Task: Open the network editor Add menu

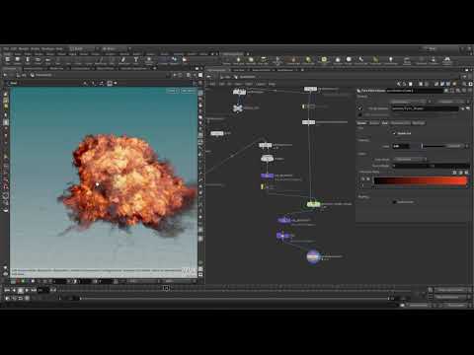Action: [212, 84]
